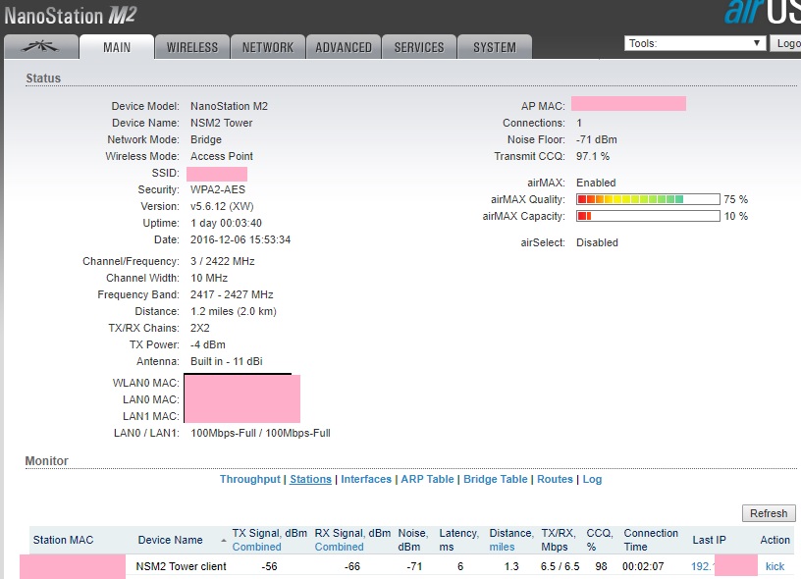Select the ADVANCED tab

[x=344, y=47]
